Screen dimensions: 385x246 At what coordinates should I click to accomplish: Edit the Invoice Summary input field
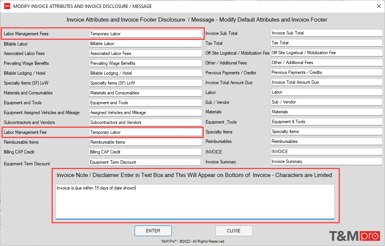(x=327, y=161)
